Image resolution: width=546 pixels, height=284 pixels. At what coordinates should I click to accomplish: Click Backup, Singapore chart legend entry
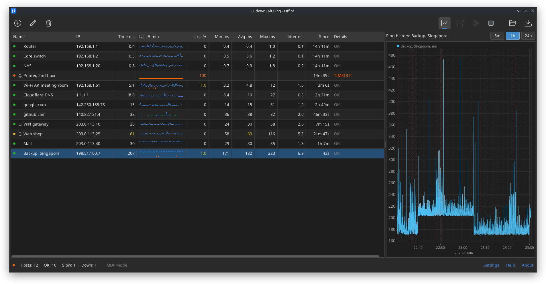click(417, 46)
